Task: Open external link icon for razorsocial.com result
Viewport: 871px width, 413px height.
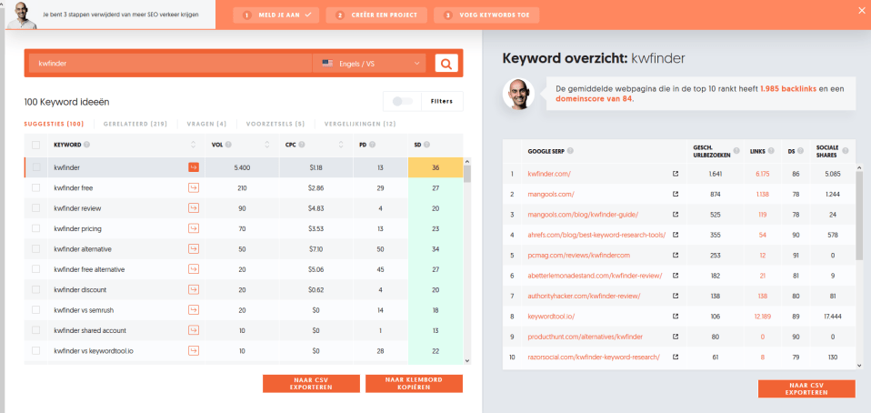Action: (676, 357)
